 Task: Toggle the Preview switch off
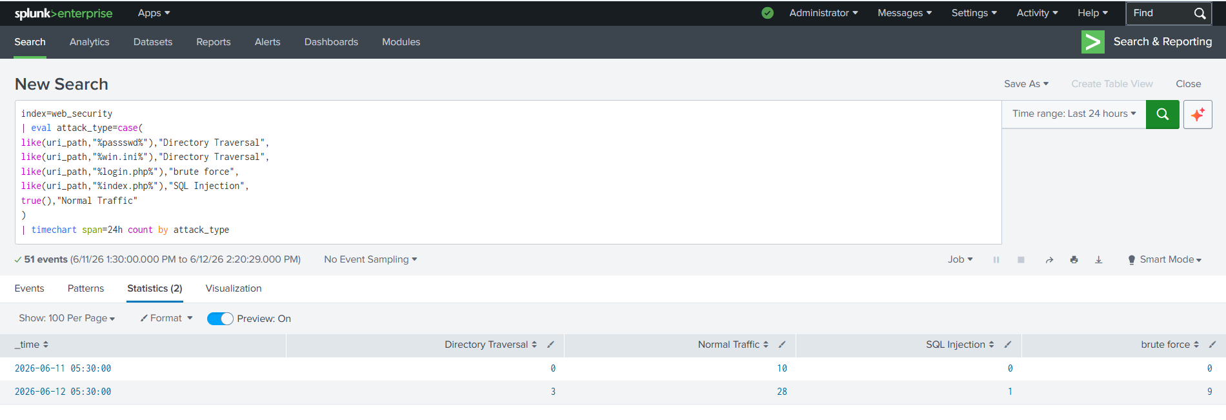click(x=220, y=319)
